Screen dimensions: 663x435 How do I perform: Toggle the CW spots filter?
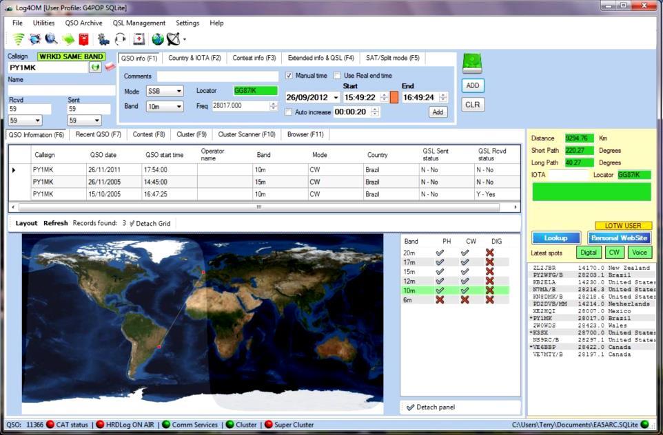tap(614, 253)
